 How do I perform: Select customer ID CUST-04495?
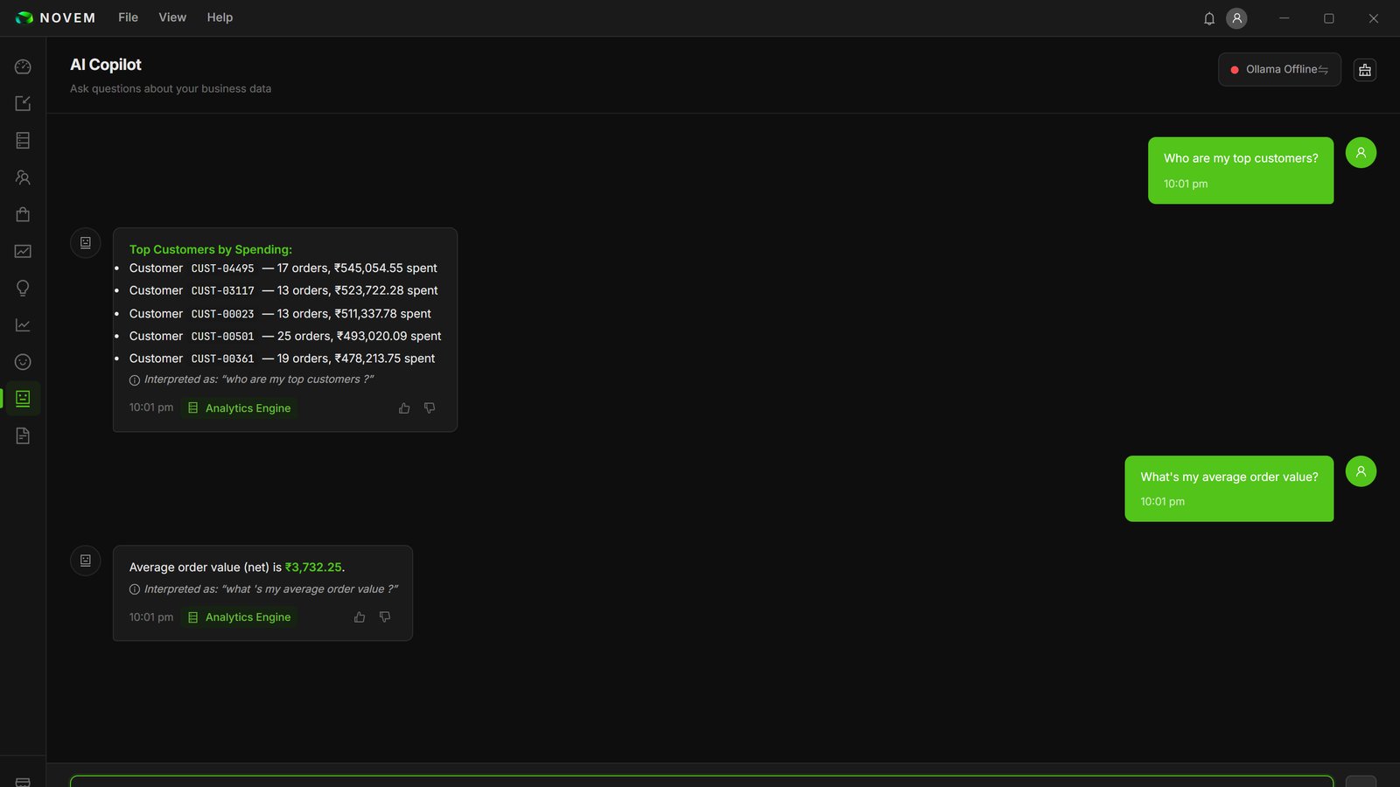pos(222,268)
